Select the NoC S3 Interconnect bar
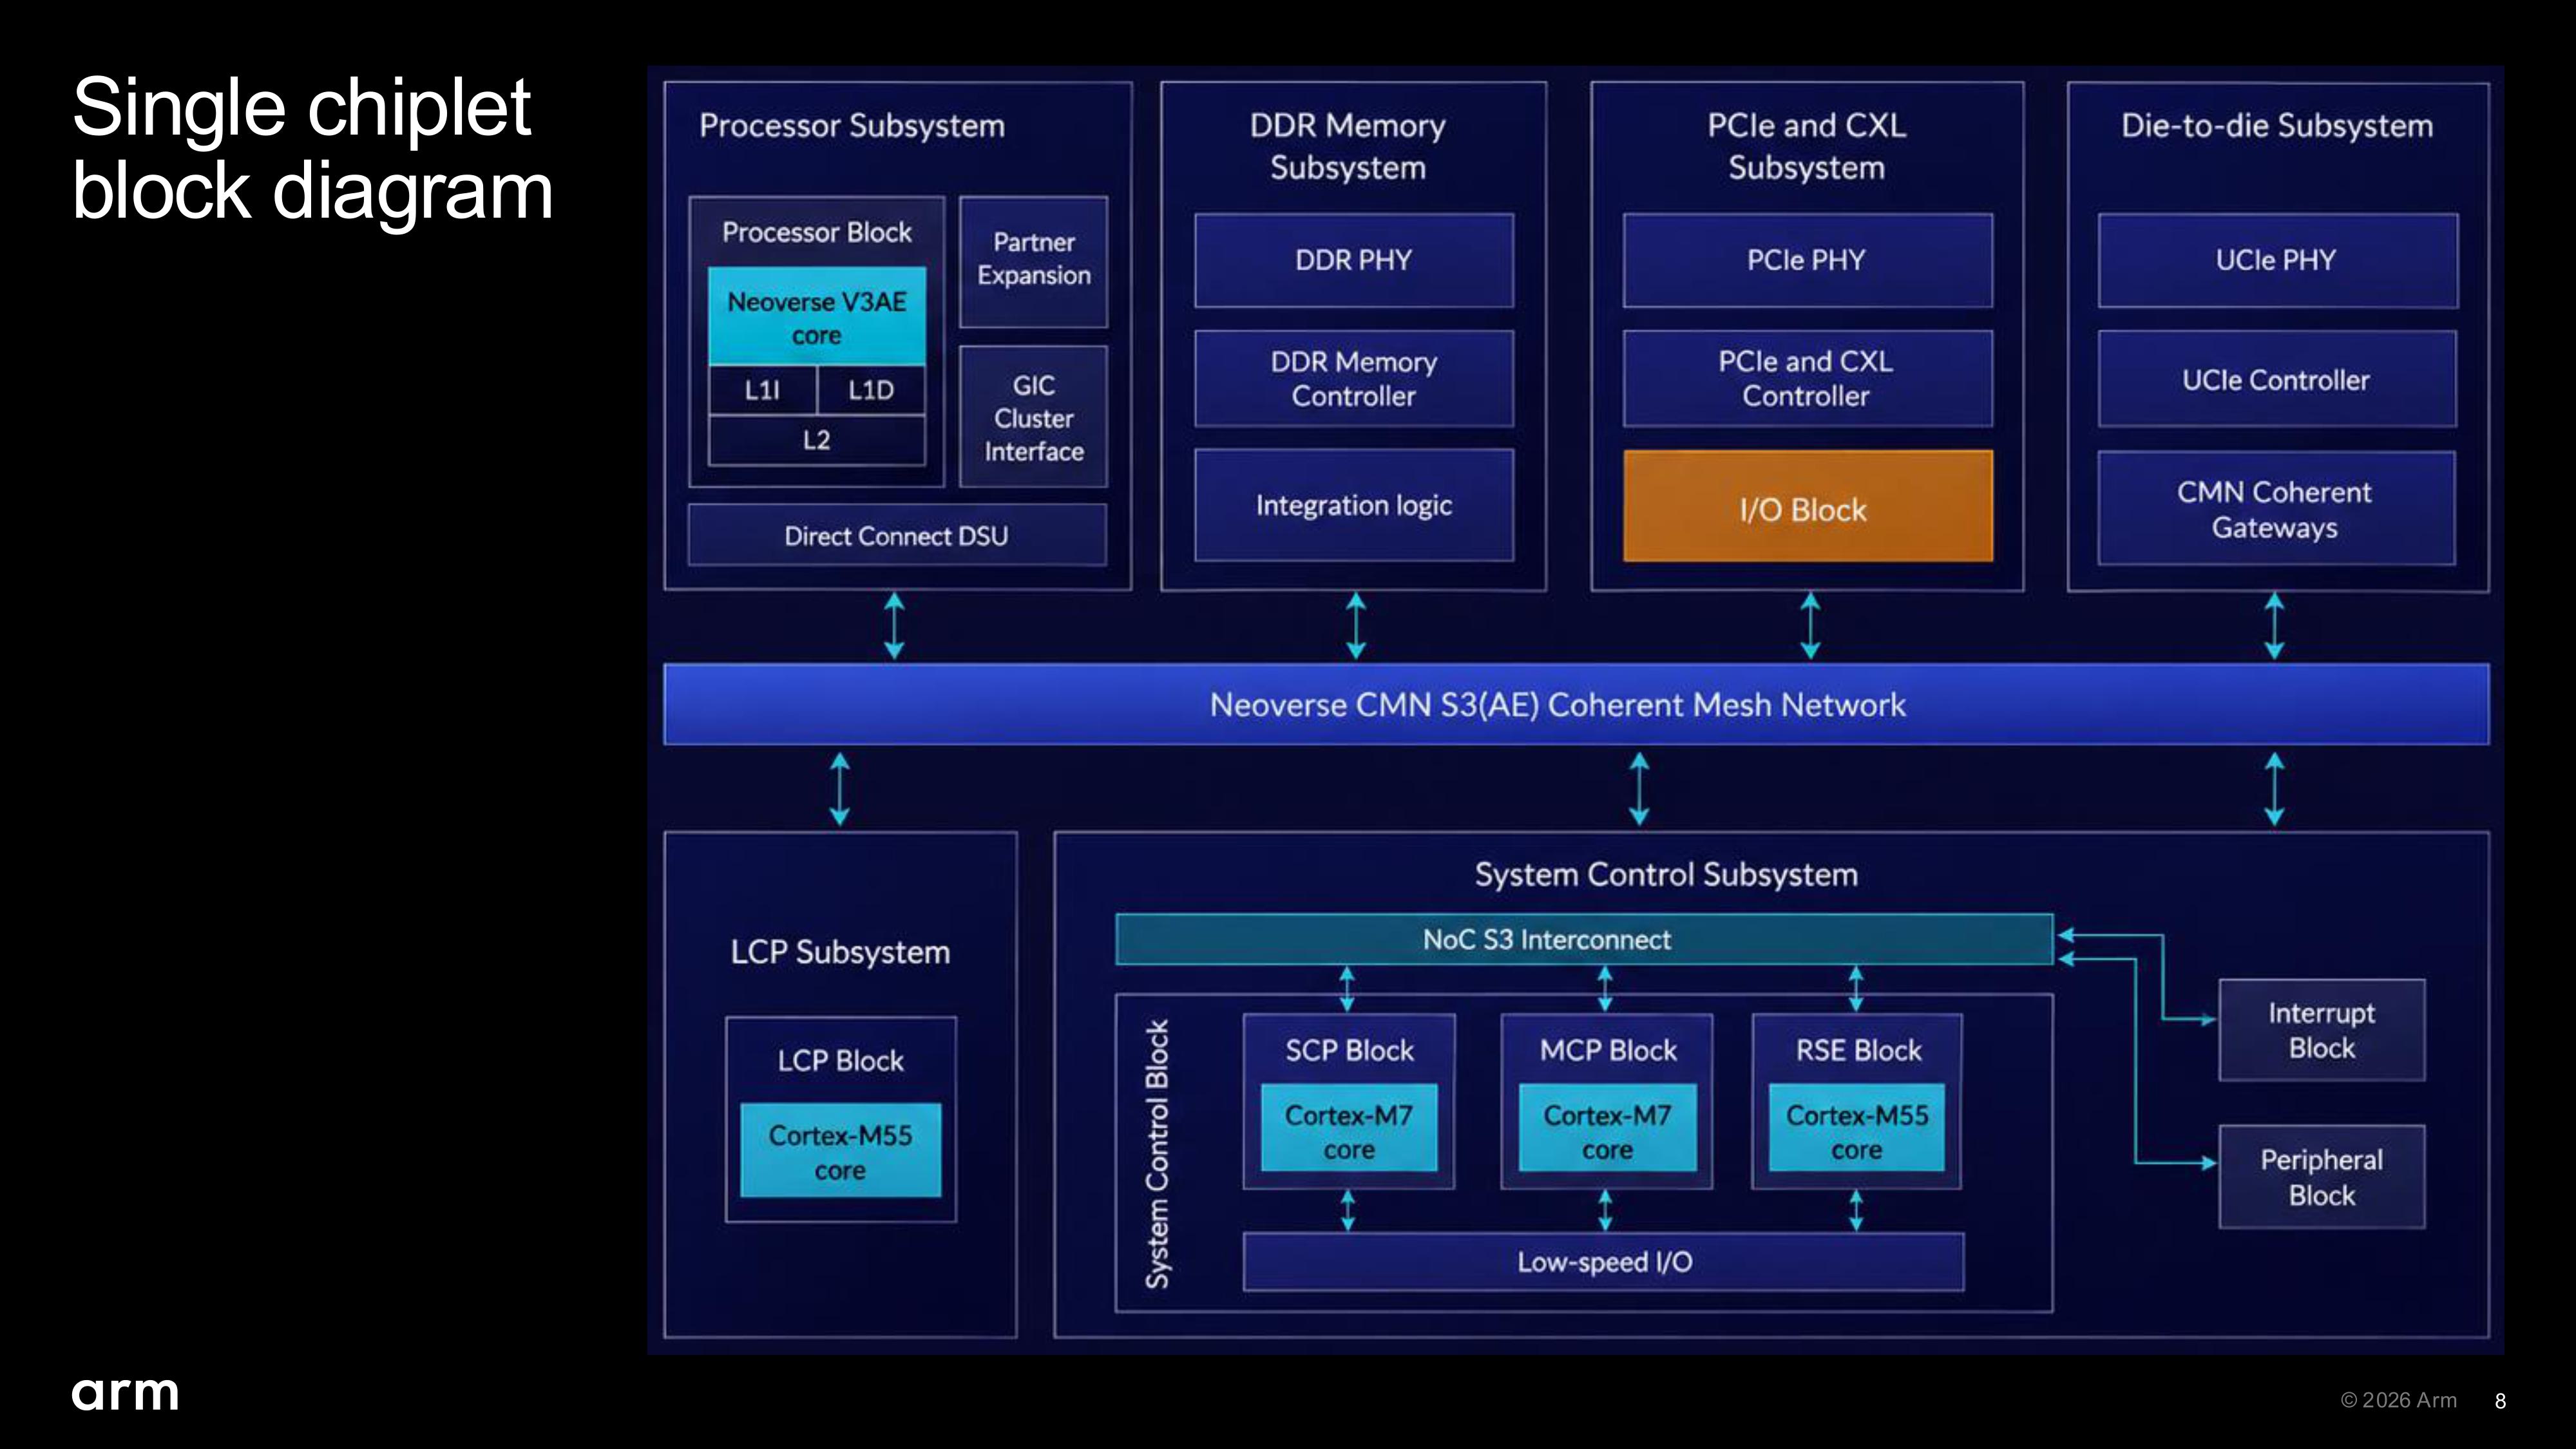 coord(1584,939)
